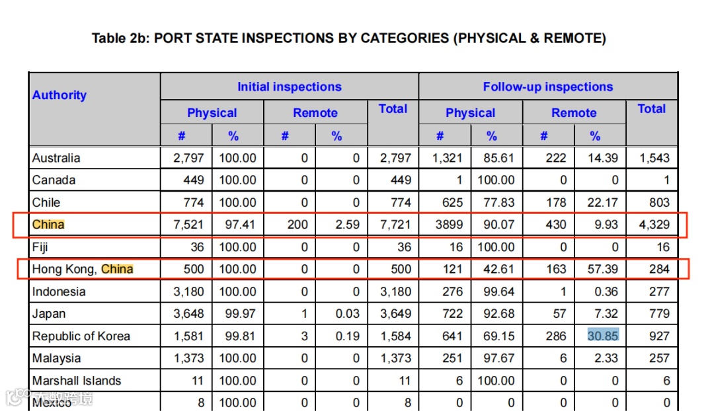Click China's initial total 7,721 cell
This screenshot has height=411, width=714.
coord(395,225)
